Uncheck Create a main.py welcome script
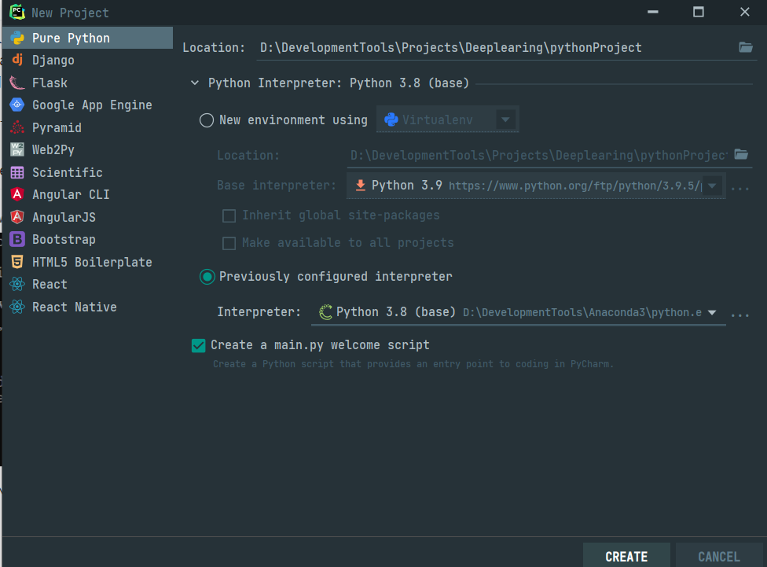Screen dimensions: 767x567 tap(199, 346)
